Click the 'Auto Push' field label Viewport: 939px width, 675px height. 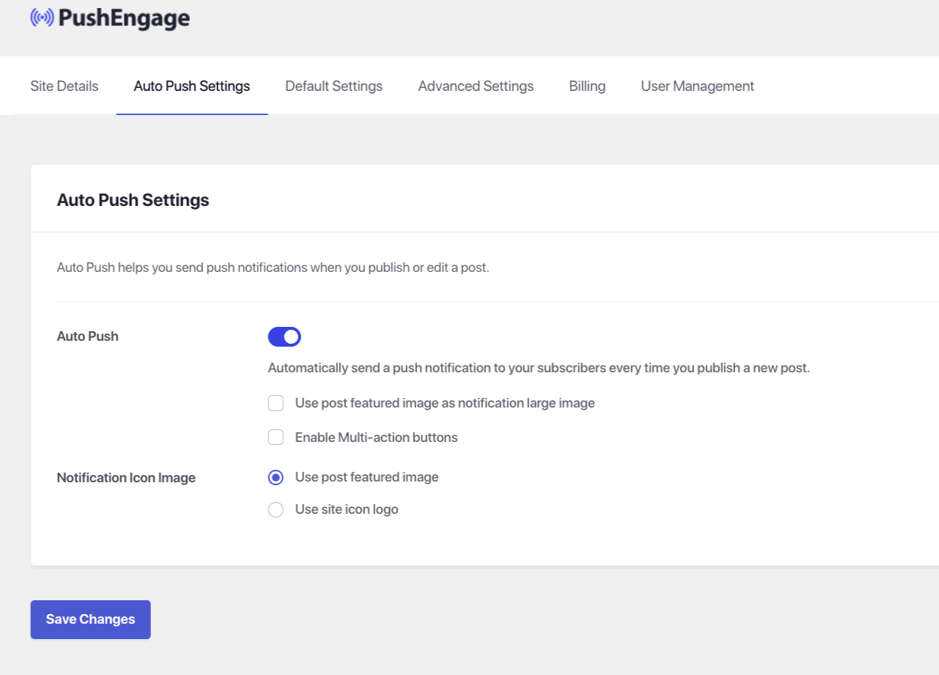coord(87,336)
